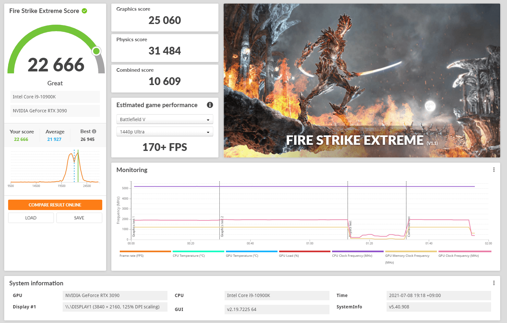The width and height of the screenshot is (507, 323).
Task: Click Intel Core i9-10900K under the gauge
Action: coord(55,97)
